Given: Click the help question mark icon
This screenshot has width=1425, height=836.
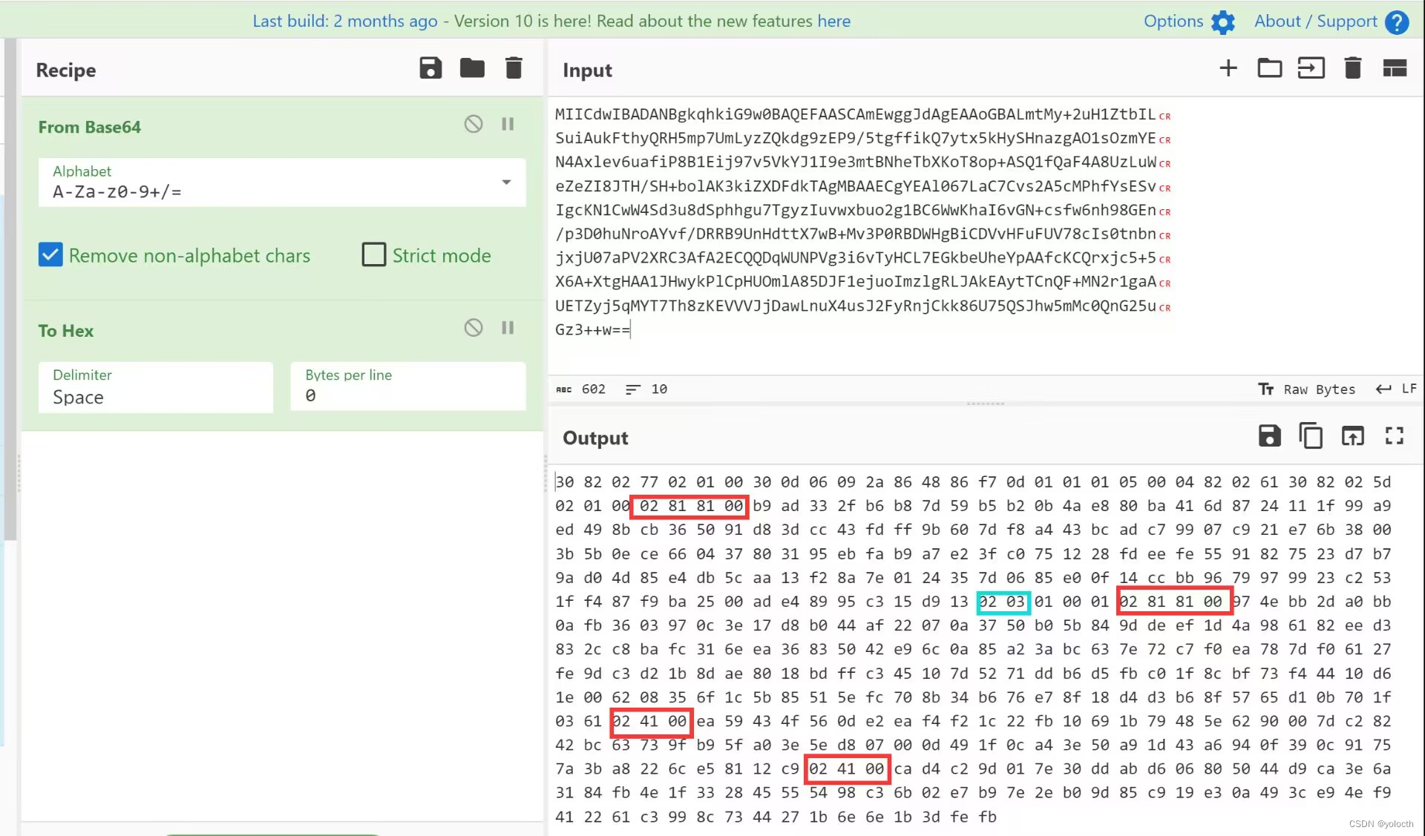Looking at the screenshot, I should tap(1397, 22).
